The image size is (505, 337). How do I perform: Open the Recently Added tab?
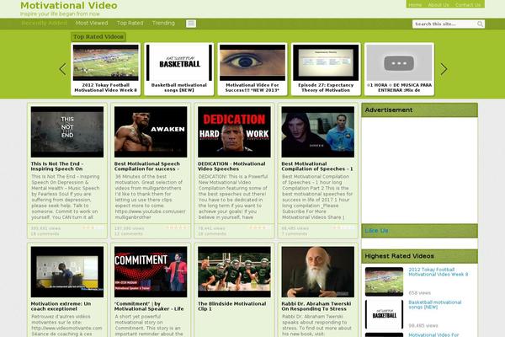click(x=44, y=24)
